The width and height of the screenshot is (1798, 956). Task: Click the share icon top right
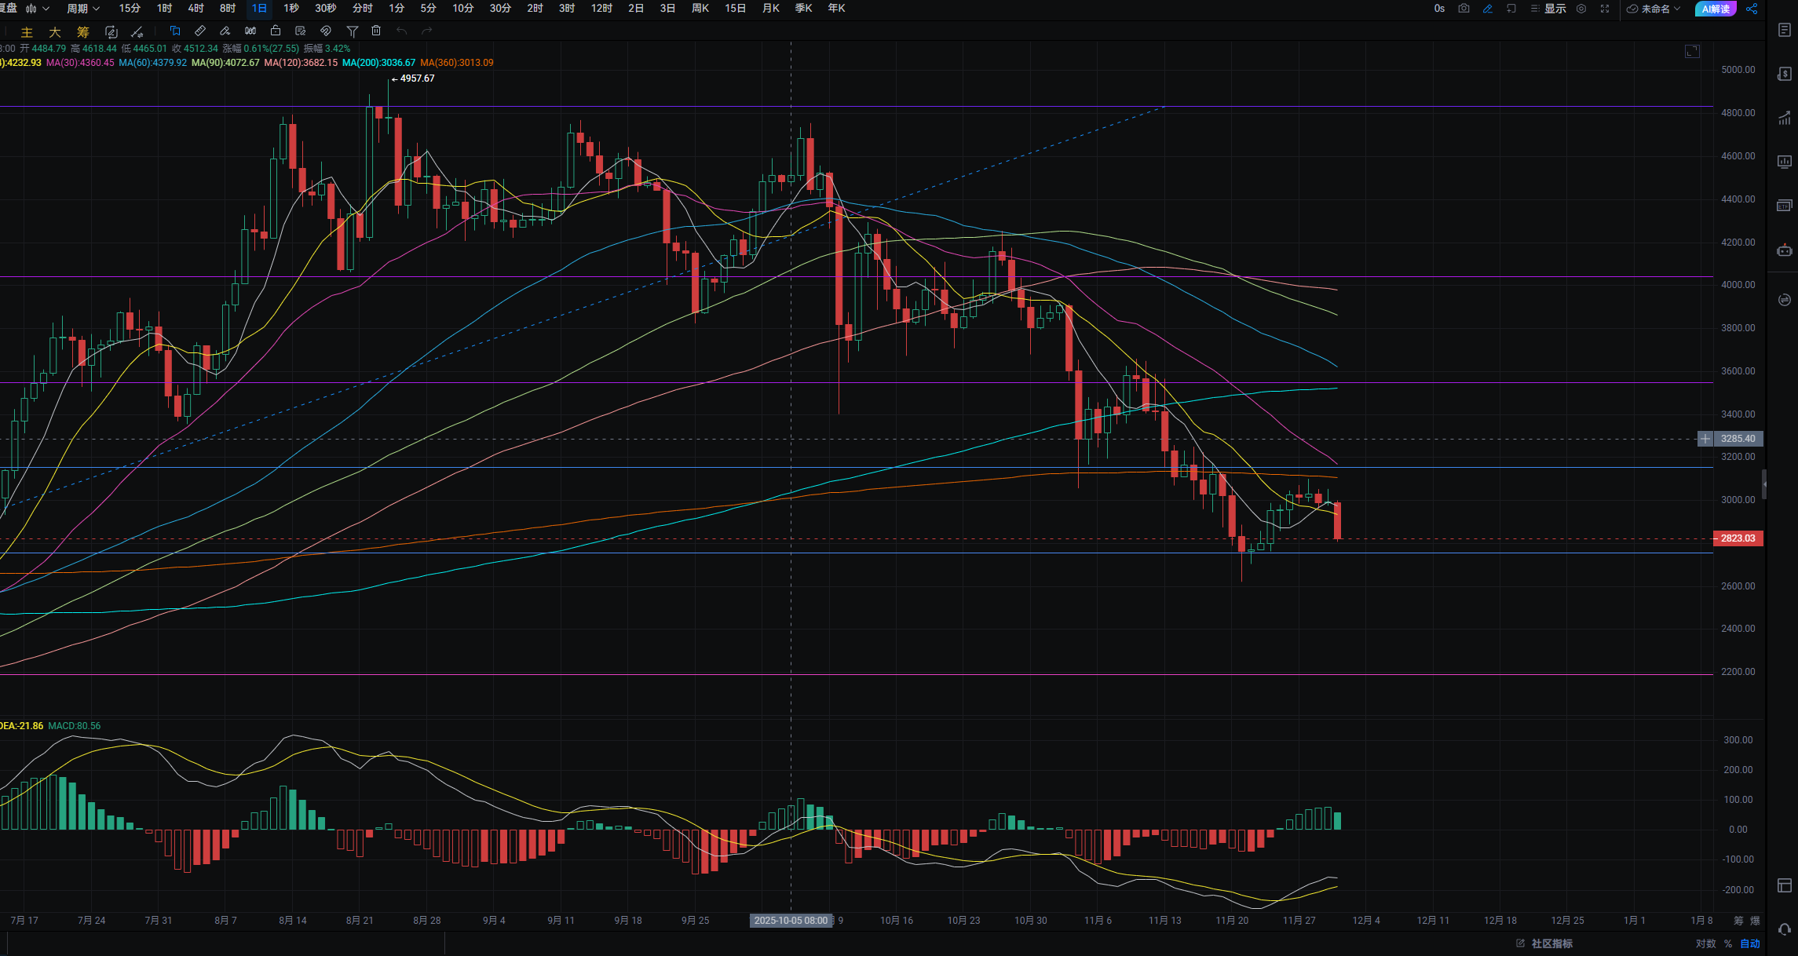(x=1752, y=9)
